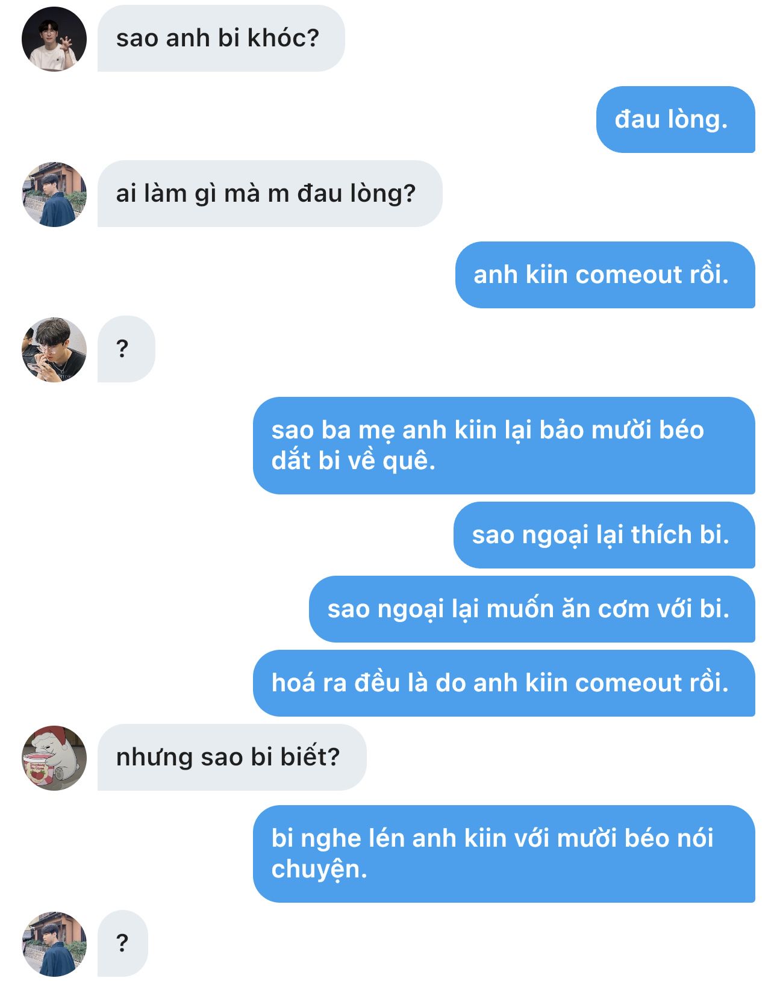Open the glasses-guy avatar beside first "?" message

click(x=54, y=350)
